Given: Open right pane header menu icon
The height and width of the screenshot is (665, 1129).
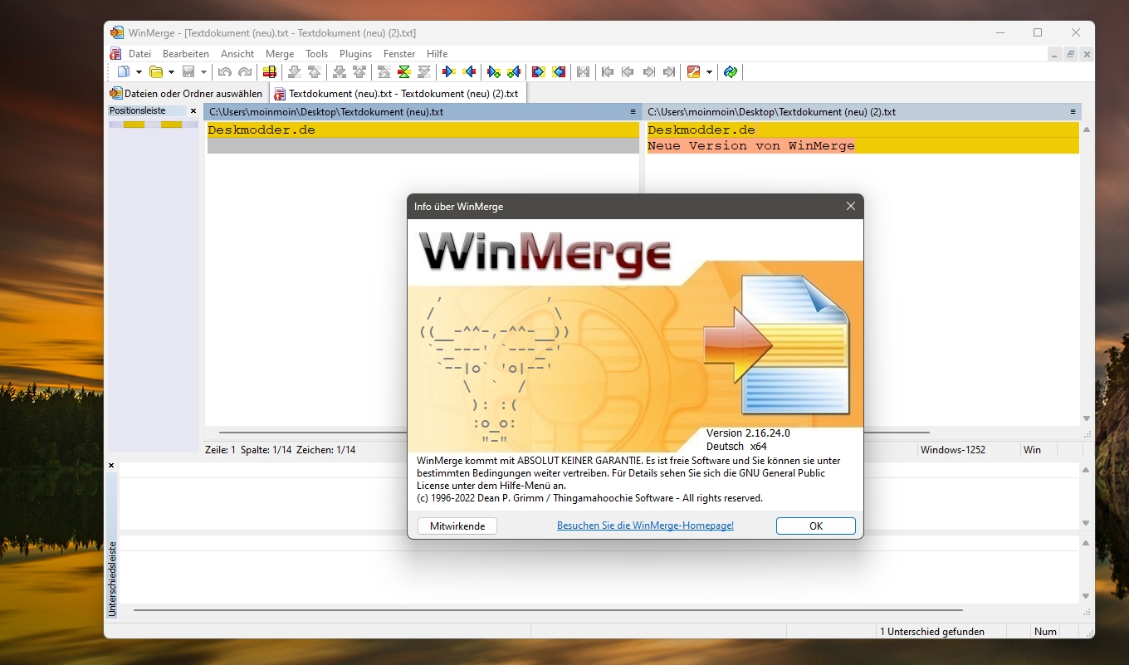Looking at the screenshot, I should click(1073, 111).
